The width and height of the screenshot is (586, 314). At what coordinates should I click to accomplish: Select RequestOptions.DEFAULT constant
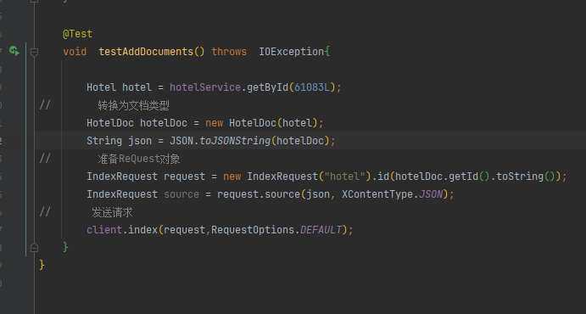point(276,230)
